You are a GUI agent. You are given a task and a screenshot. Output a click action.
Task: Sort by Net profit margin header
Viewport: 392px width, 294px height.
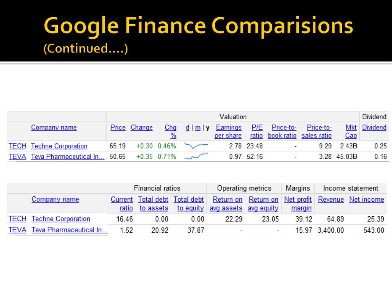[298, 204]
